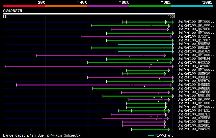Click the yellow gap marker under A4XC59 alignment

[x=151, y=64]
